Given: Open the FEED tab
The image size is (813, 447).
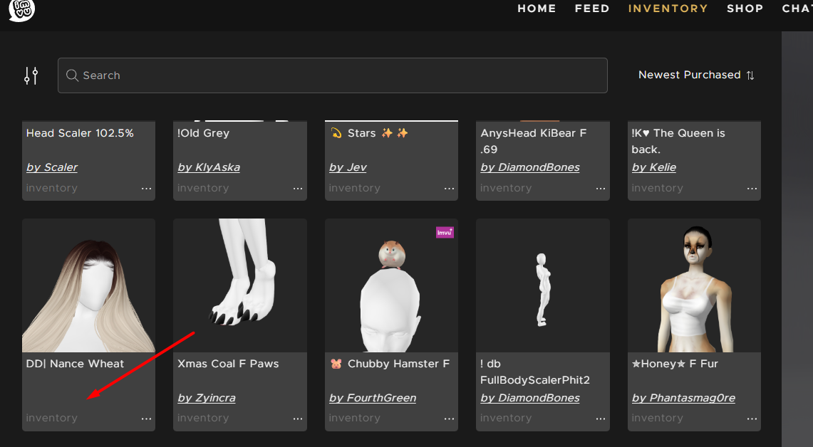Looking at the screenshot, I should click(592, 9).
